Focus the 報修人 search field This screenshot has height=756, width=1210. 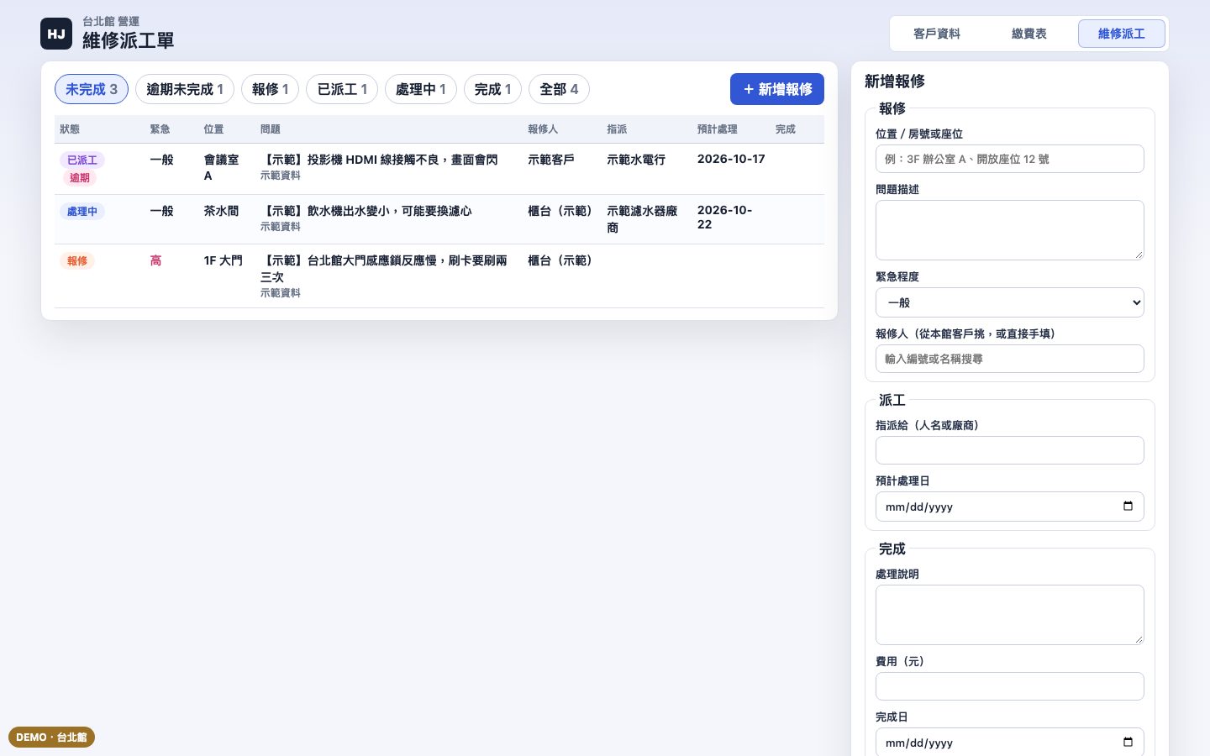[x=1010, y=359]
